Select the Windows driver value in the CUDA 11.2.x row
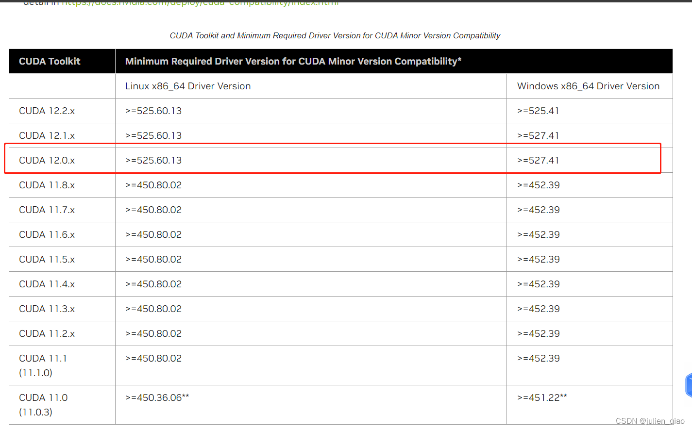 tap(539, 333)
